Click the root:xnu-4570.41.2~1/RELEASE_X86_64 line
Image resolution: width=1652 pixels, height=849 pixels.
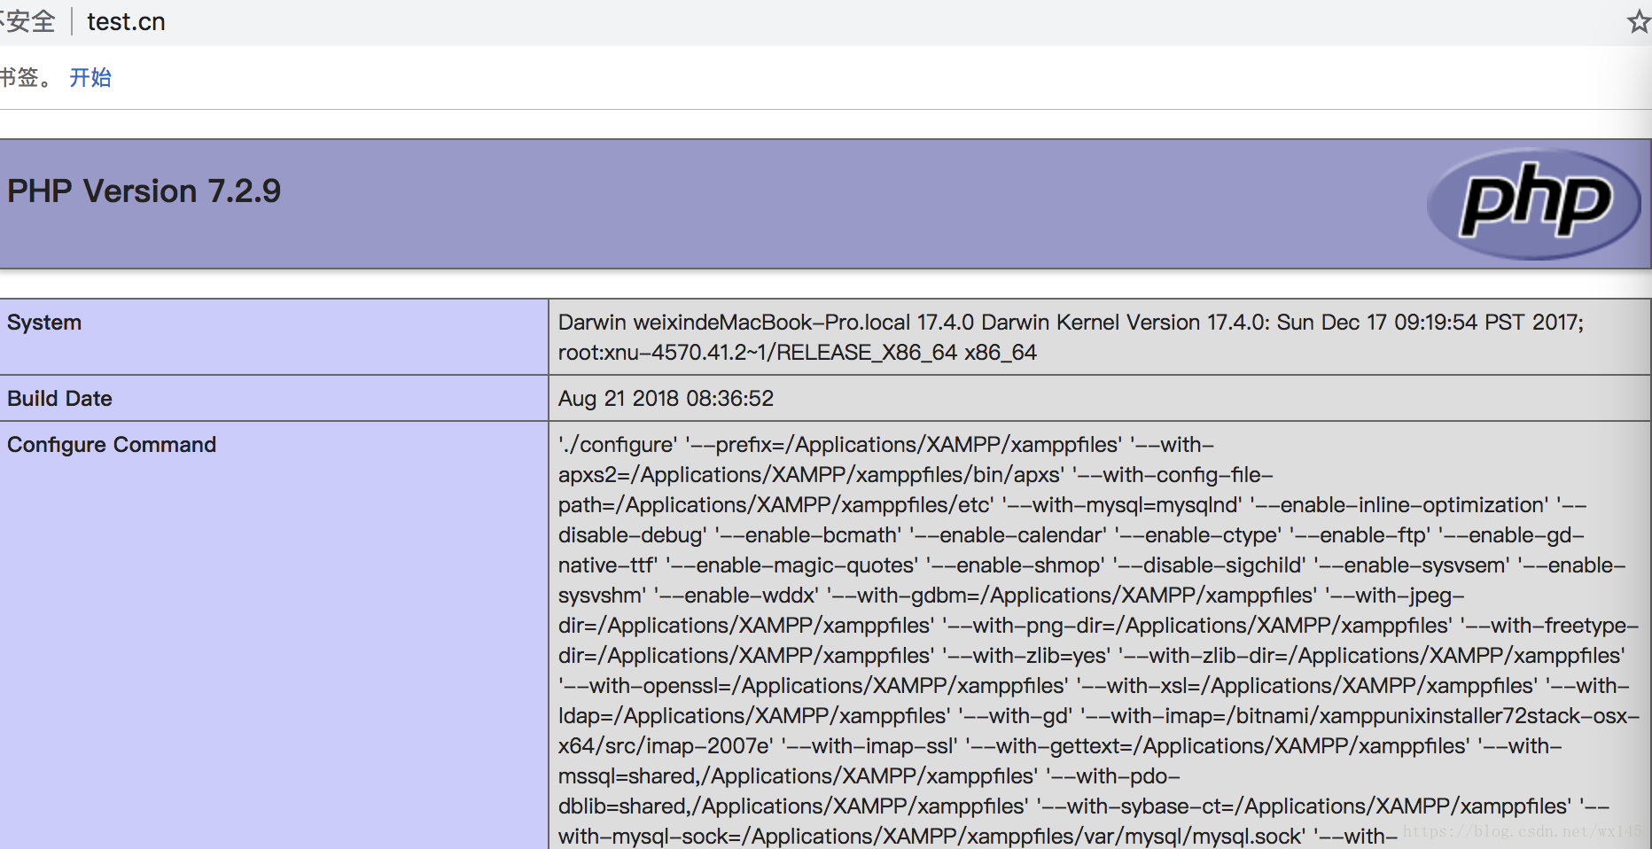tap(797, 353)
